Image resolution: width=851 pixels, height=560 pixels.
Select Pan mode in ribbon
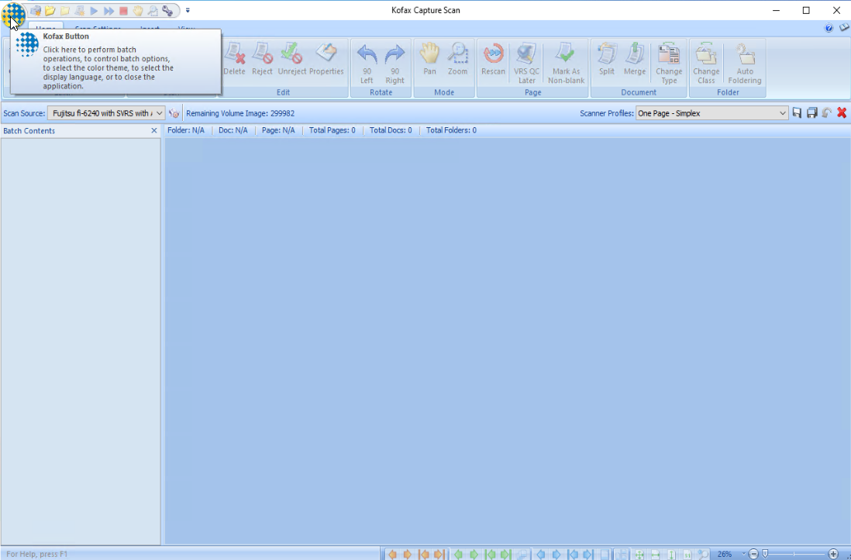tap(429, 60)
